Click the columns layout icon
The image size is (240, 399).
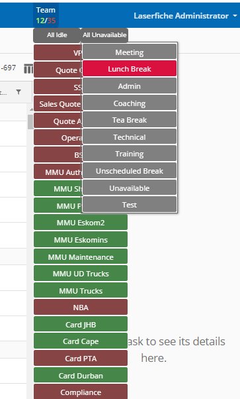(x=28, y=69)
